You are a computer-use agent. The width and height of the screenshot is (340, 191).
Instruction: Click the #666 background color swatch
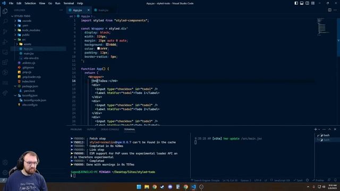tap(107, 45)
